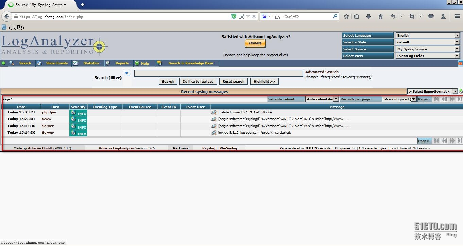Click the orange icon at menu bar end
The width and height of the screenshot is (463, 246).
coord(460,63)
